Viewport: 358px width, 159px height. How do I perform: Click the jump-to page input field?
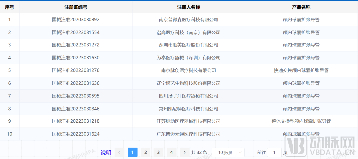pos(274,152)
